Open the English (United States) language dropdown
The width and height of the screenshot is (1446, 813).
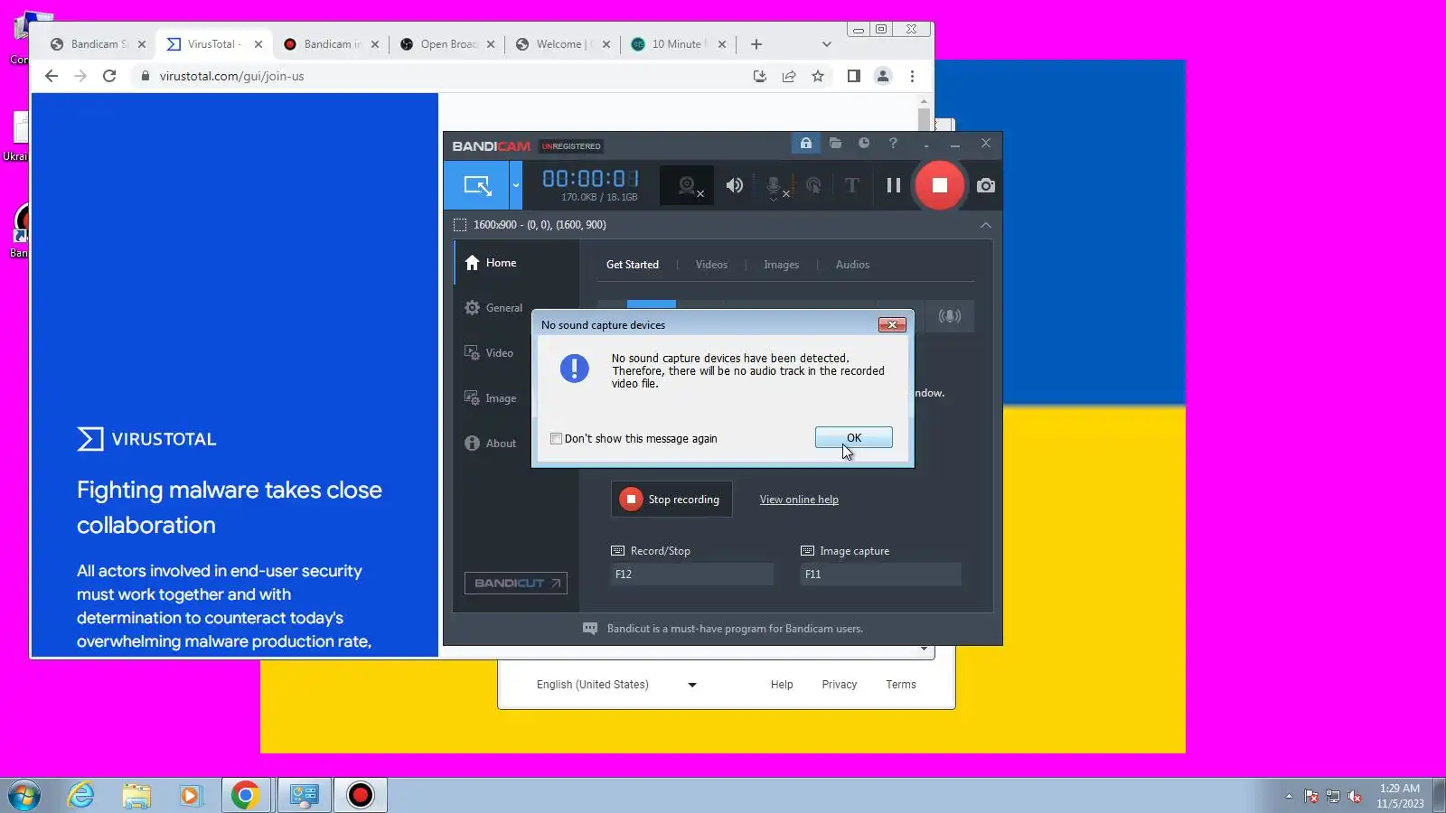(616, 685)
